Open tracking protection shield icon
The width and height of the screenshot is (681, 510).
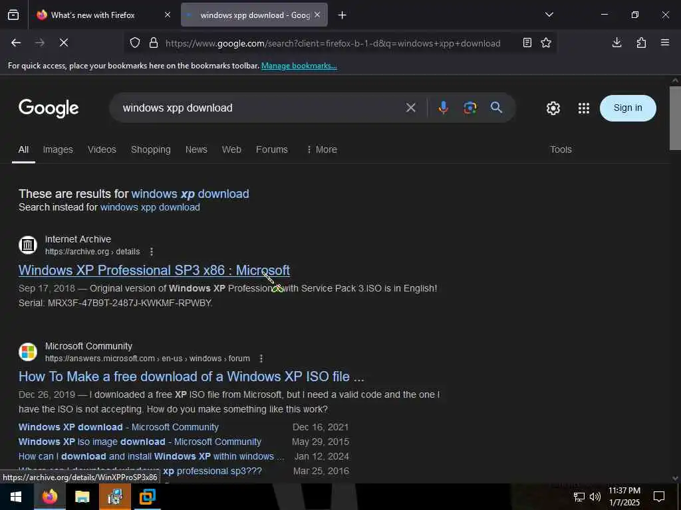[x=135, y=43]
